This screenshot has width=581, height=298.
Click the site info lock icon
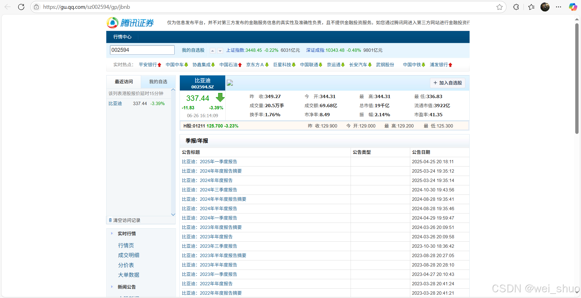36,7
